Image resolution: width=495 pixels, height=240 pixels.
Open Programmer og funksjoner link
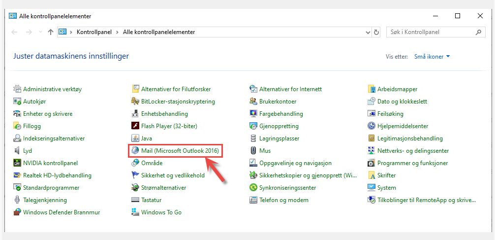(x=413, y=163)
